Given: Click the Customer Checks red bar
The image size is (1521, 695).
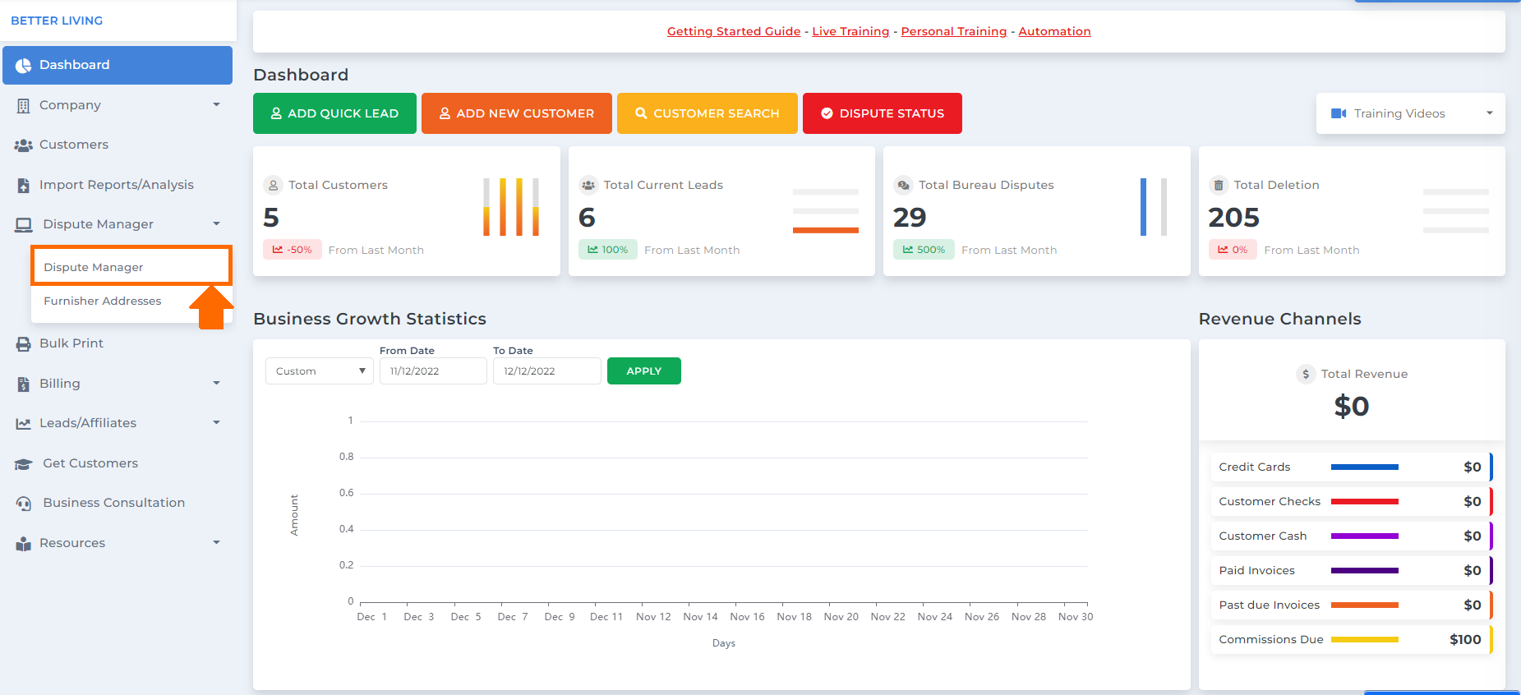Looking at the screenshot, I should (1365, 502).
